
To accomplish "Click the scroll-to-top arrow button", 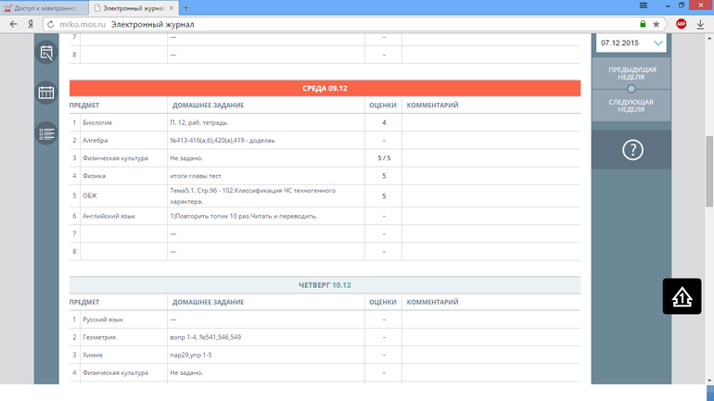I will (x=682, y=296).
